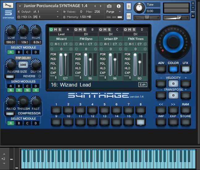The image size is (200, 170).
Task: Click the STORE button
Action: 185,122
